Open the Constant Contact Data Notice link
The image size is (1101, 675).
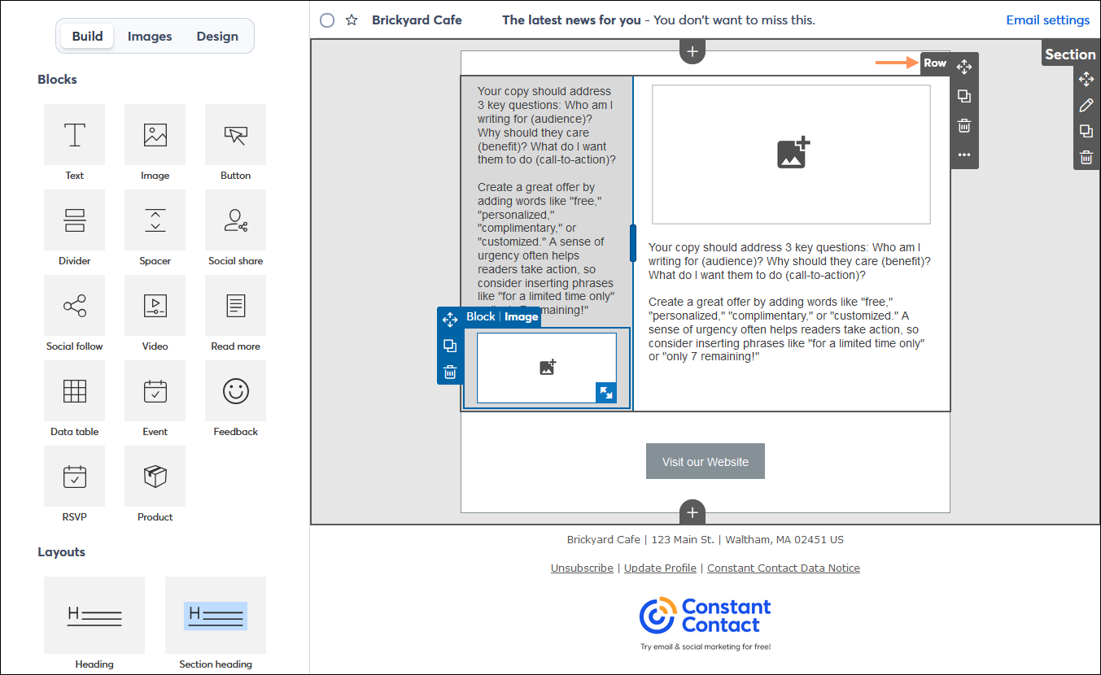tap(784, 568)
